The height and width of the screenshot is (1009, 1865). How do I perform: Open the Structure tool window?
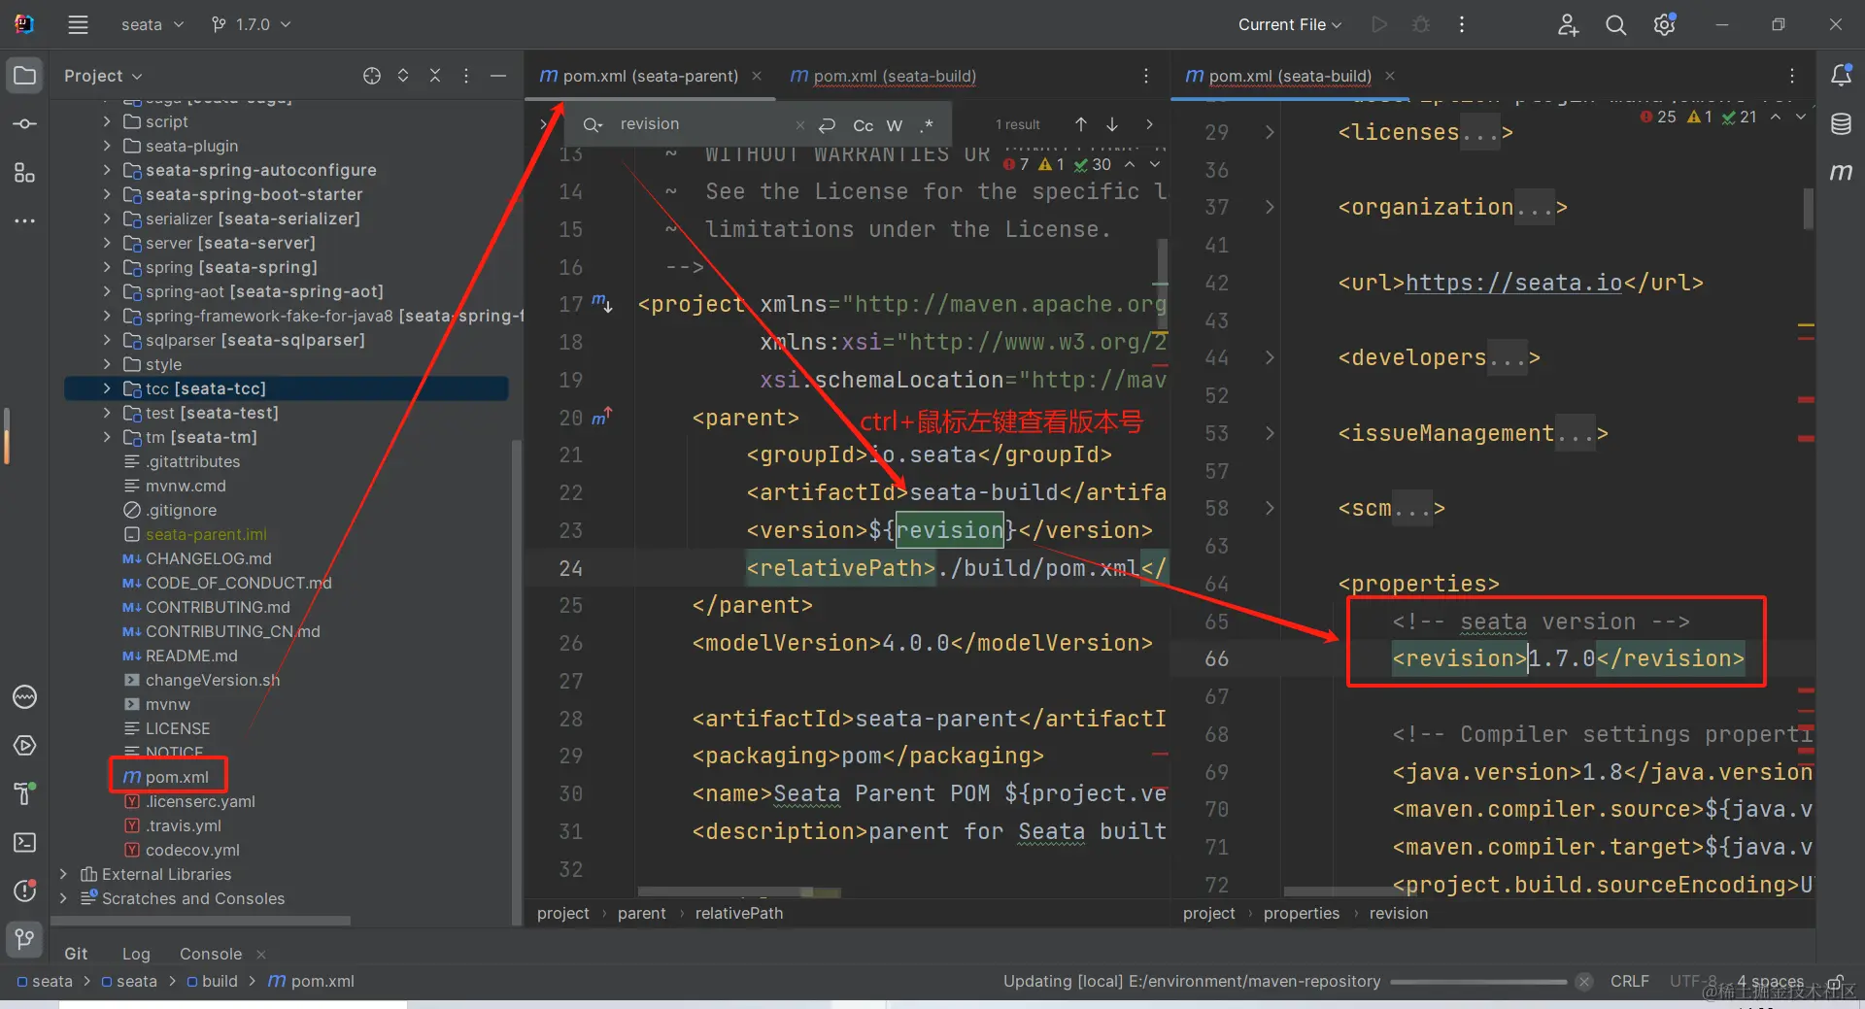click(25, 173)
